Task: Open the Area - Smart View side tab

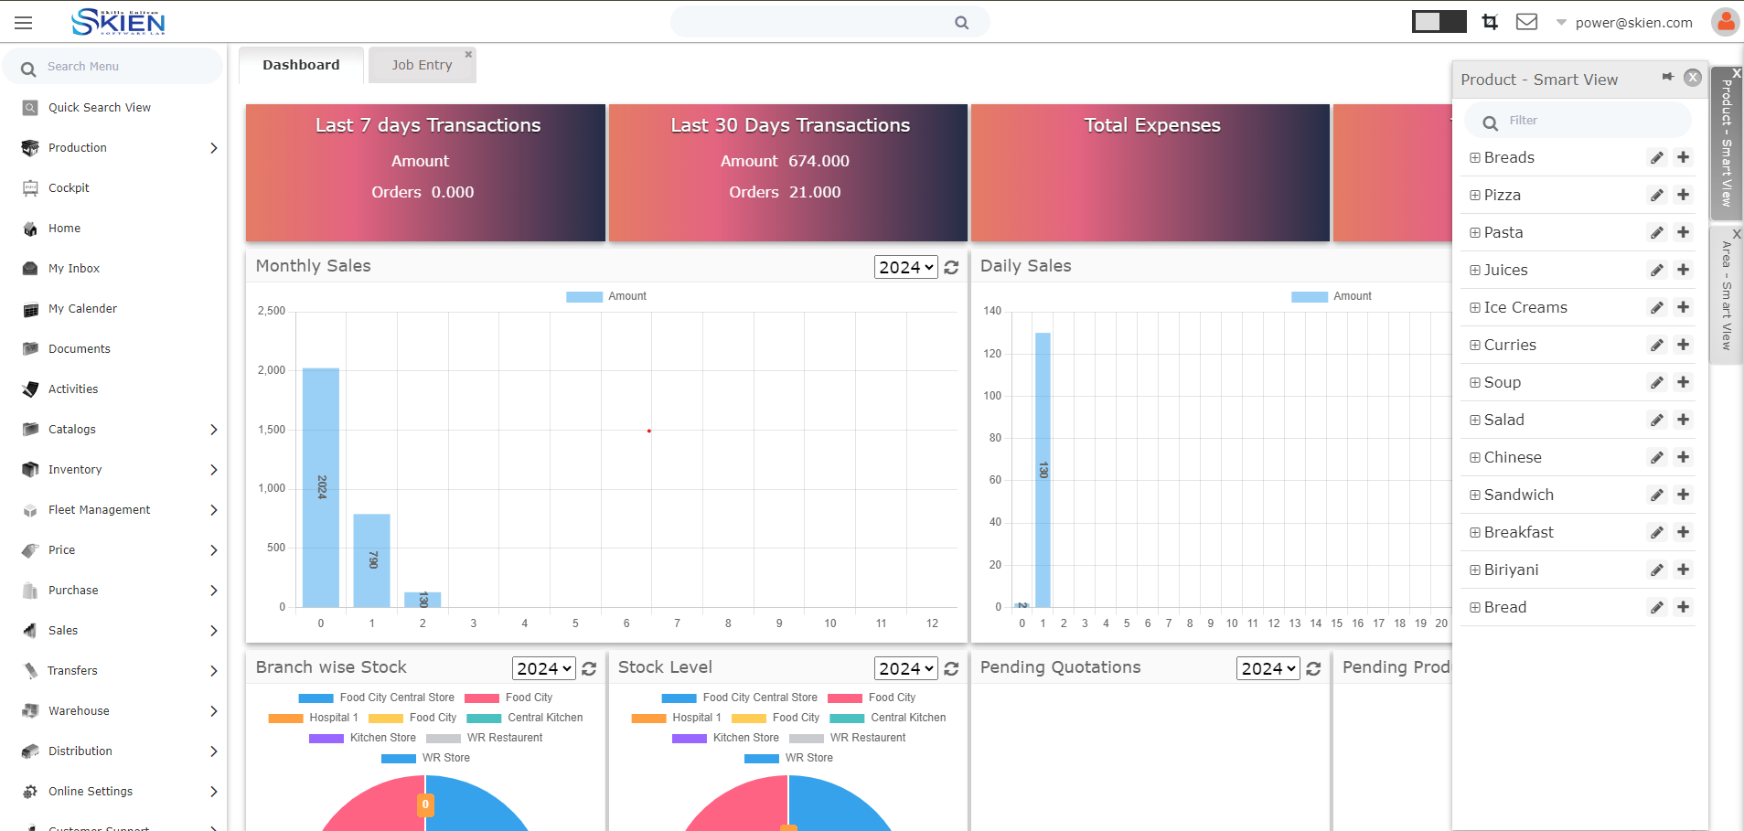Action: 1726,295
